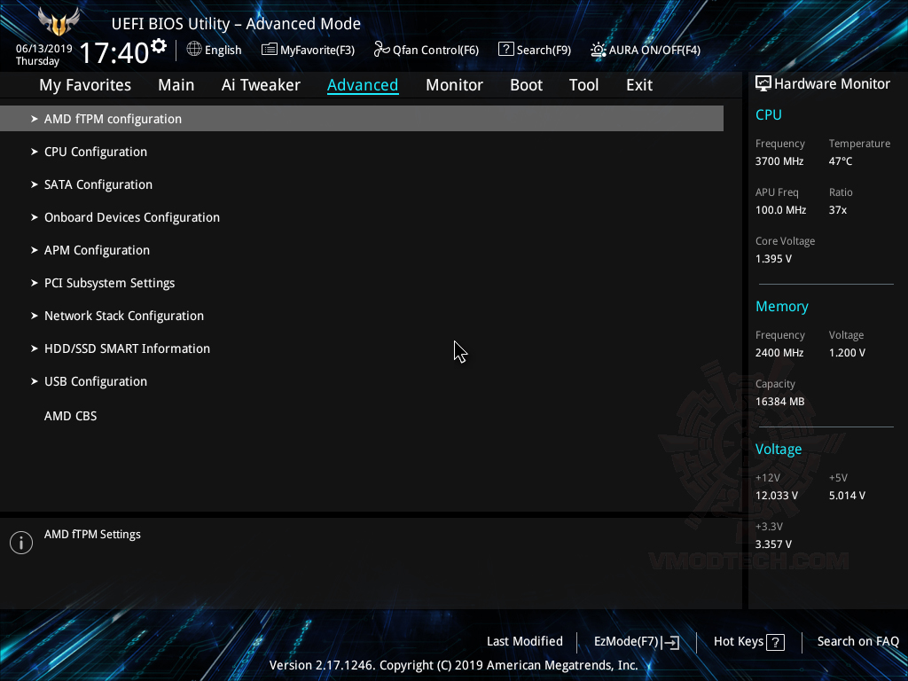Screen dimensions: 908x681
Task: Click the Search question mark icon
Action: click(505, 50)
